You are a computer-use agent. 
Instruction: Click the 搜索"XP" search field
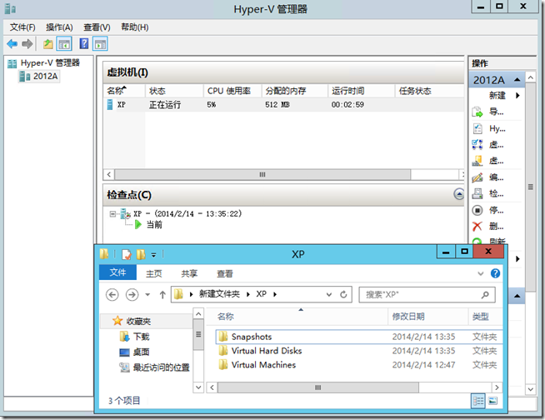click(427, 294)
